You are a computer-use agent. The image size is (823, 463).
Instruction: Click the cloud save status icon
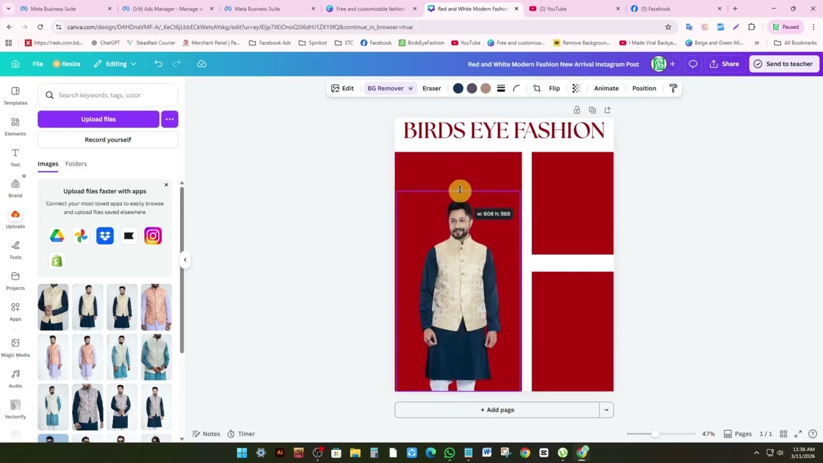coord(202,64)
